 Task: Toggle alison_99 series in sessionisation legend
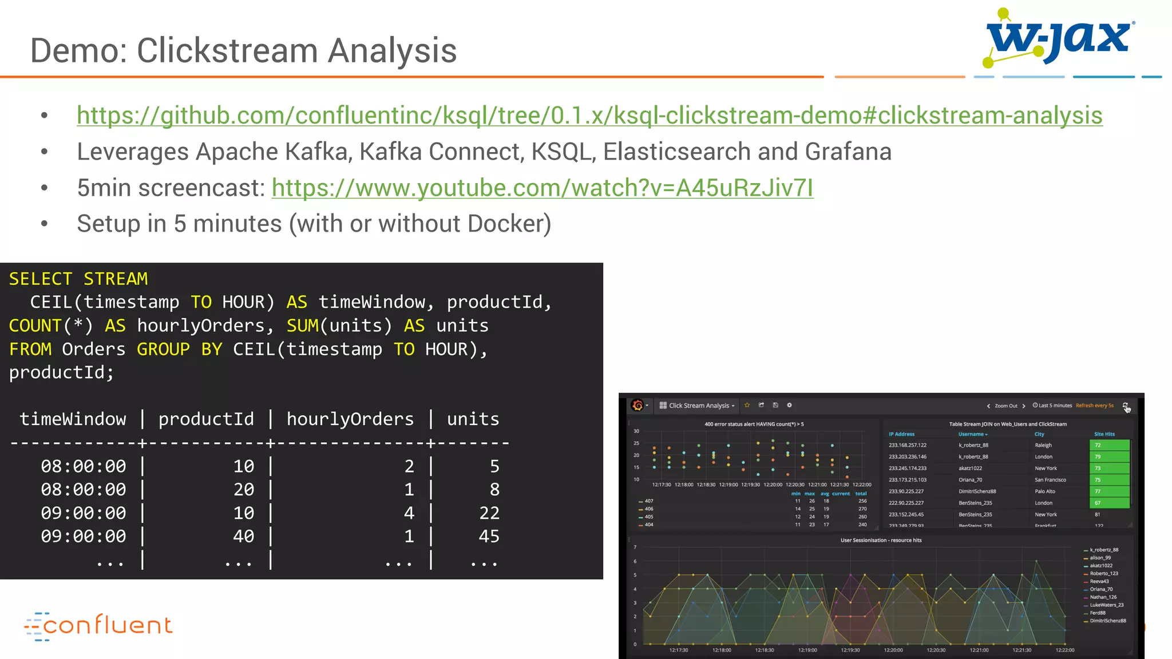pos(1100,558)
